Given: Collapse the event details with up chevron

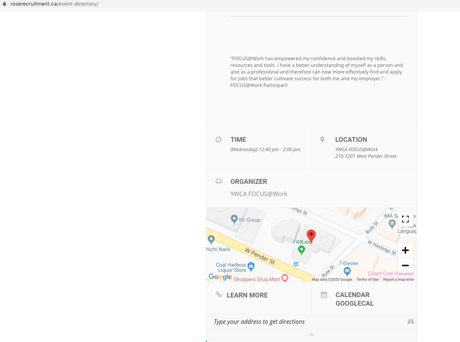Looking at the screenshot, I should click(x=311, y=335).
